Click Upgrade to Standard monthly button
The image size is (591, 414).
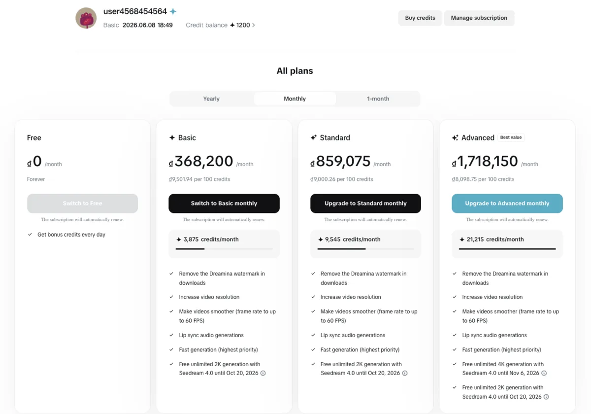(x=365, y=203)
